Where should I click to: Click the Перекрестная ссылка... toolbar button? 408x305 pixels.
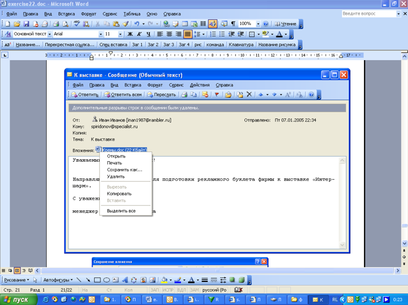(x=70, y=45)
